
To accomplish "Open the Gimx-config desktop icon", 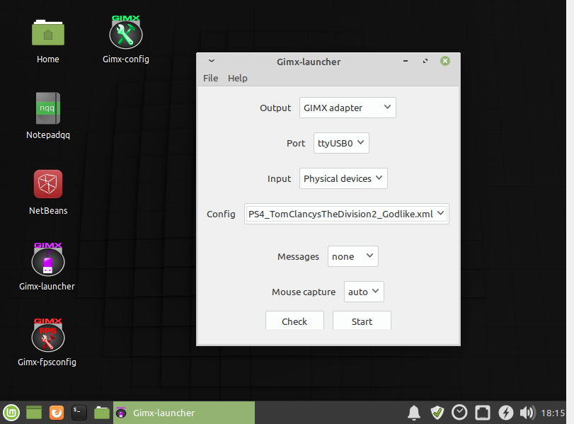I will coord(126,33).
